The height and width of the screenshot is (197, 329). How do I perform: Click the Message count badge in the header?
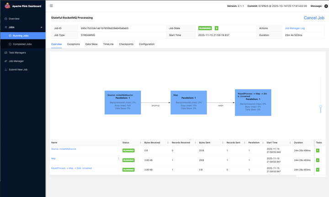coord(326,6)
